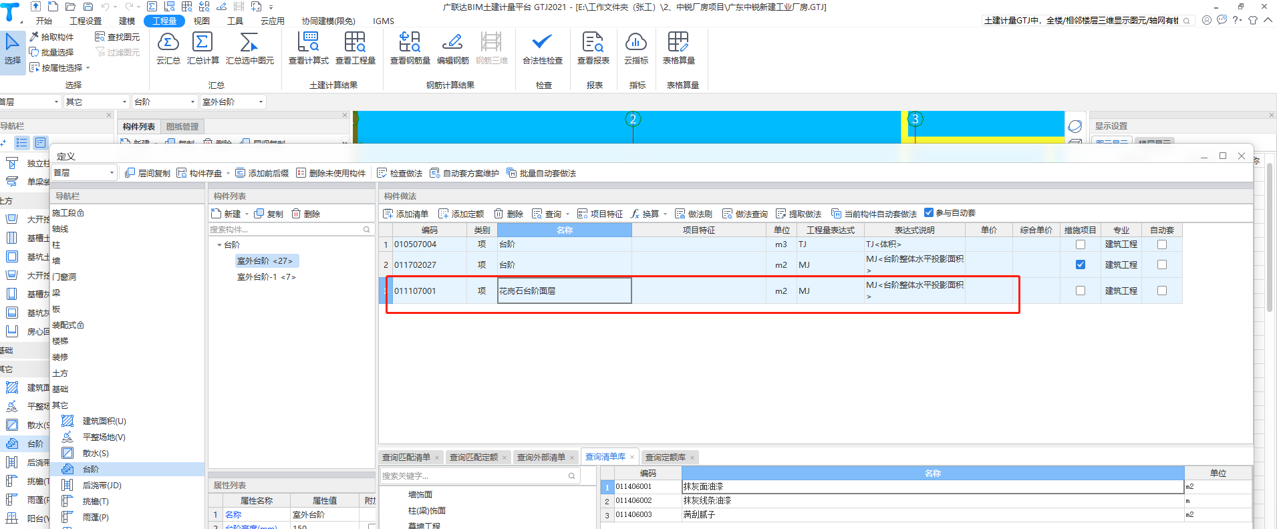1277x529 pixels.
Task: Click 自动套方案维护 button
Action: 464,173
